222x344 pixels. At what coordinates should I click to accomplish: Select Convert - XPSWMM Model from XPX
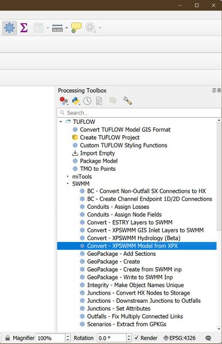pos(133,246)
